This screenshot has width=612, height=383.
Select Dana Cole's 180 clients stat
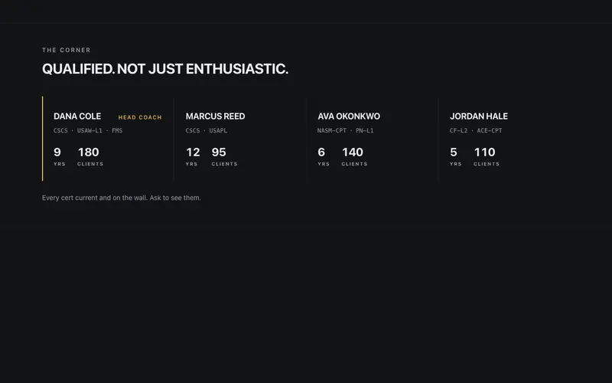pyautogui.click(x=90, y=156)
